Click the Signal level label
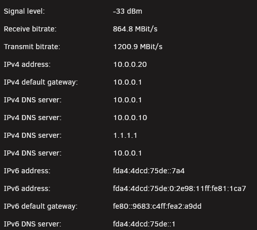This screenshot has width=257, height=230. (24, 12)
